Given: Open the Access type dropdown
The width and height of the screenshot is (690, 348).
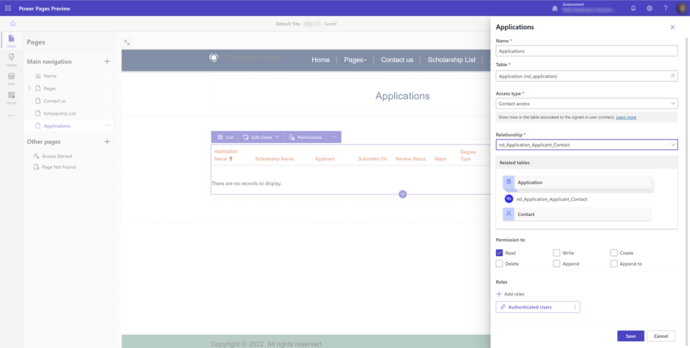Looking at the screenshot, I should [x=586, y=104].
